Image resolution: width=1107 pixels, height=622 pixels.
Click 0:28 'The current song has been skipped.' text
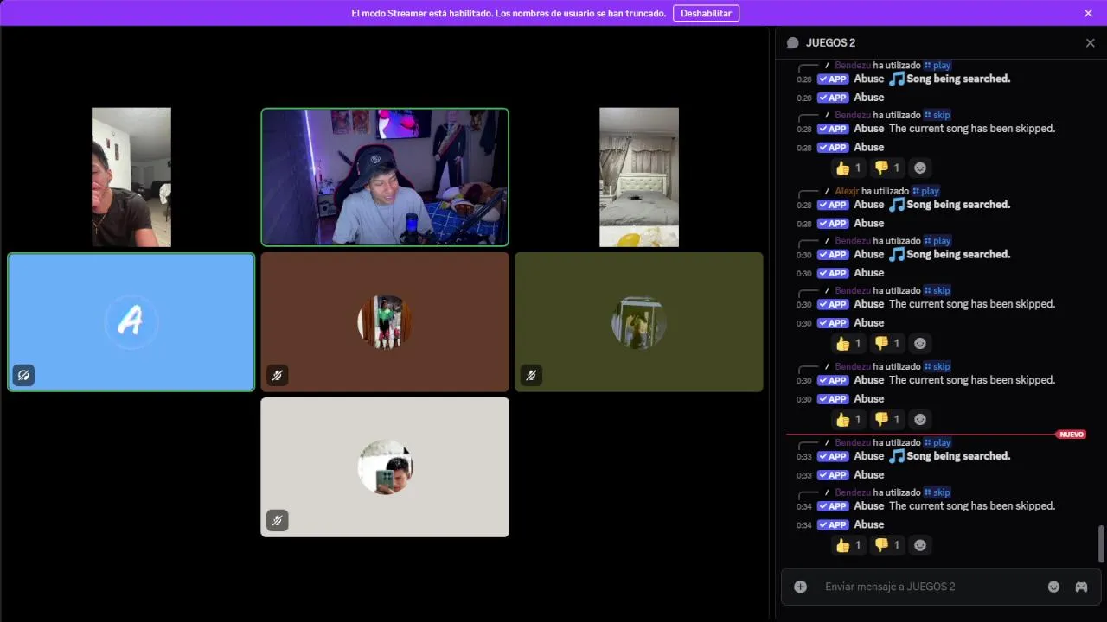pos(972,129)
